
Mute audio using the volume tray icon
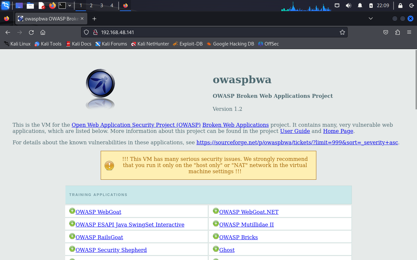[349, 6]
